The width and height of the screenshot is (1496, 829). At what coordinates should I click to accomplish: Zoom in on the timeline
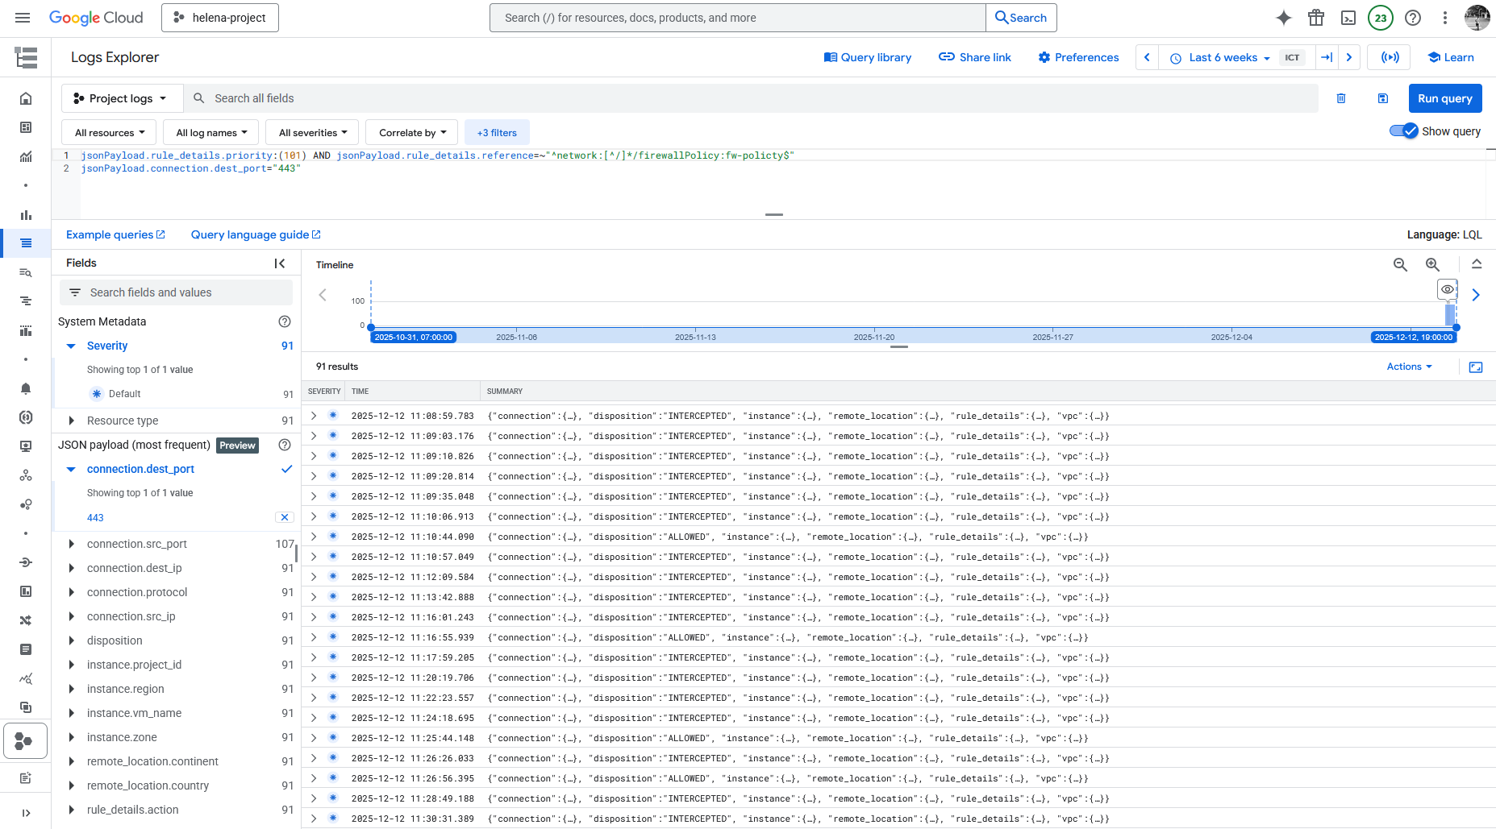[x=1432, y=264]
